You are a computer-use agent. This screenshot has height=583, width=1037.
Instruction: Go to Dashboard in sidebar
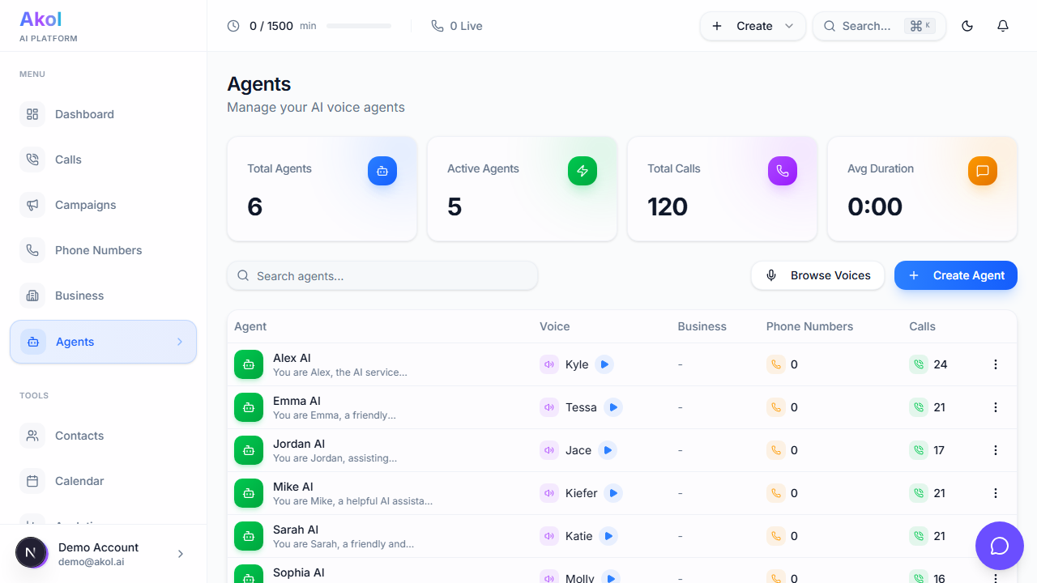point(84,114)
